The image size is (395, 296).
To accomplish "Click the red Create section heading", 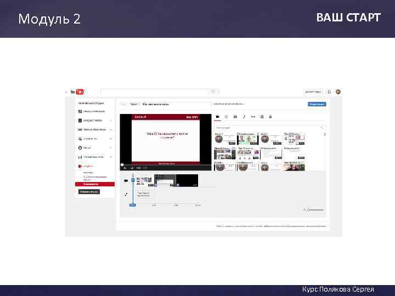I will (86, 166).
